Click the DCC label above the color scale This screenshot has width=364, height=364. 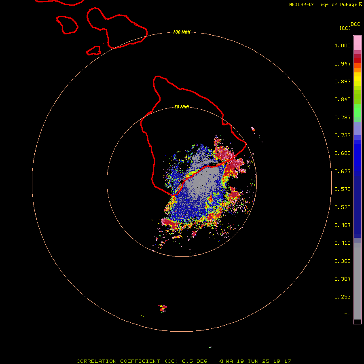[355, 24]
